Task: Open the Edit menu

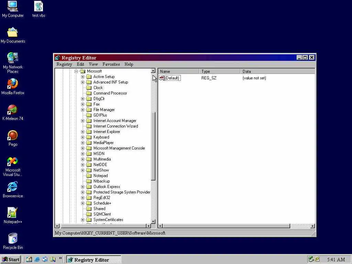Action: click(x=80, y=64)
